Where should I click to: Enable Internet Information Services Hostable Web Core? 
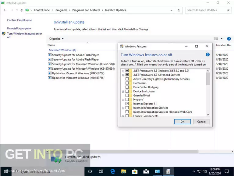coord(127,112)
